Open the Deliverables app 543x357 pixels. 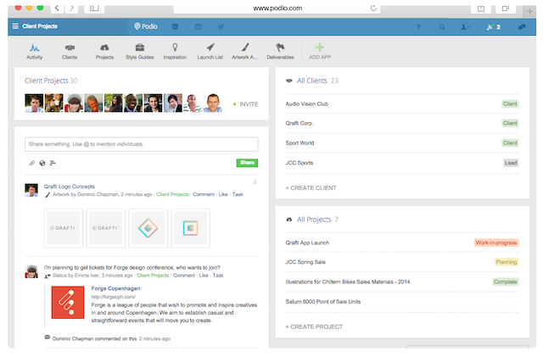point(280,51)
